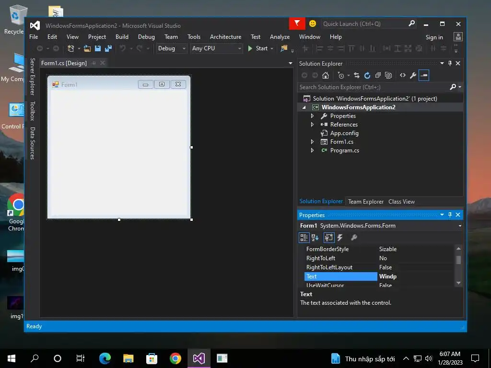Collapse the WindowsFormsApplication2 project node

304,107
